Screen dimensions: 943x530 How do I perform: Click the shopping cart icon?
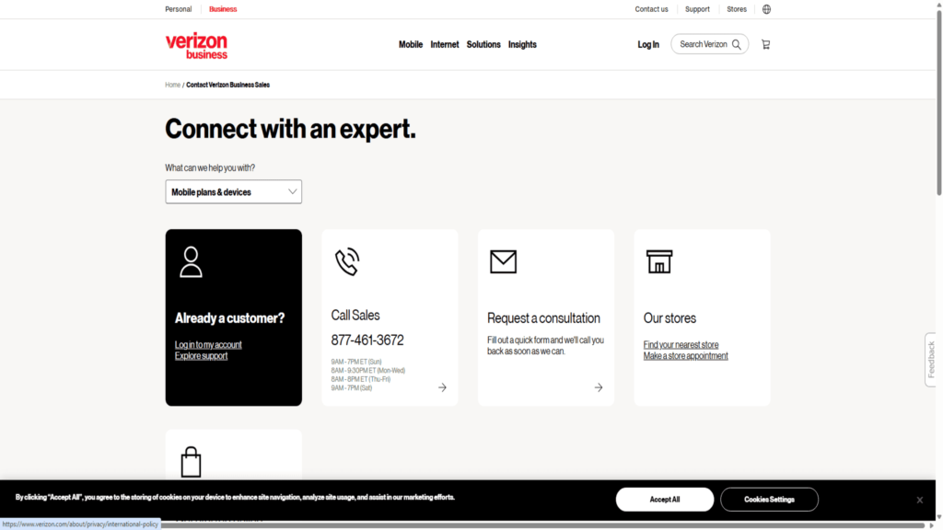[x=765, y=43]
